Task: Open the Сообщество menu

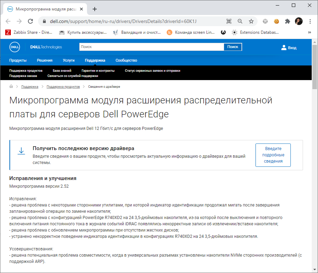Action: (x=126, y=60)
